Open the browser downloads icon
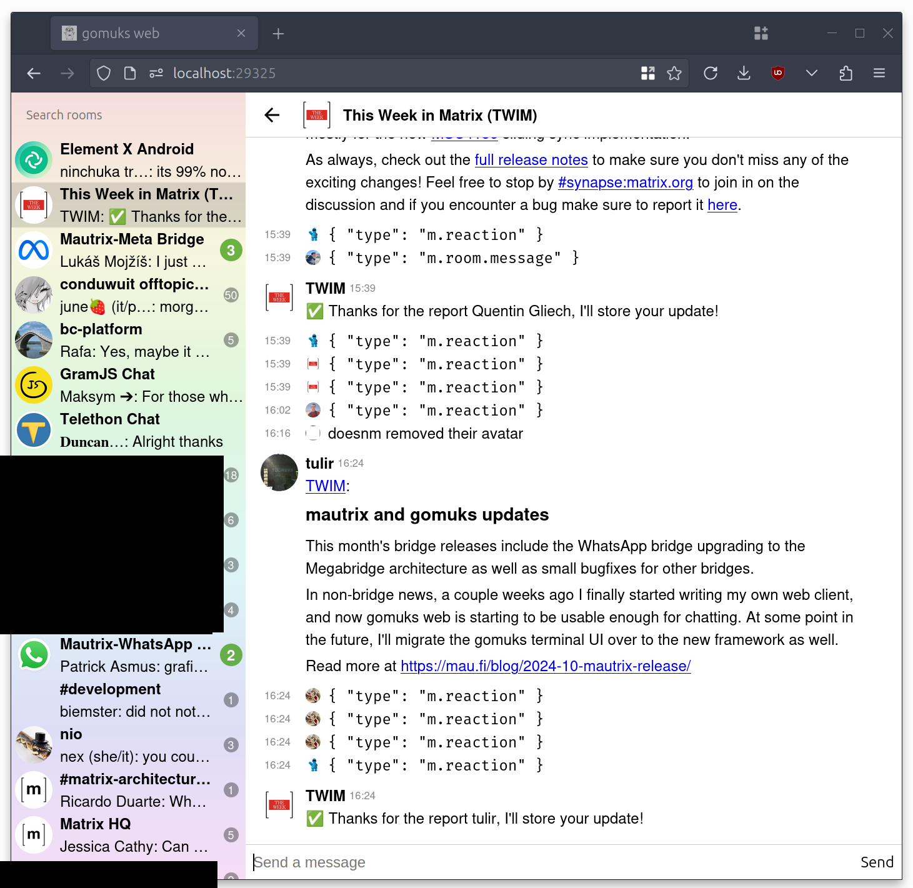 click(744, 73)
